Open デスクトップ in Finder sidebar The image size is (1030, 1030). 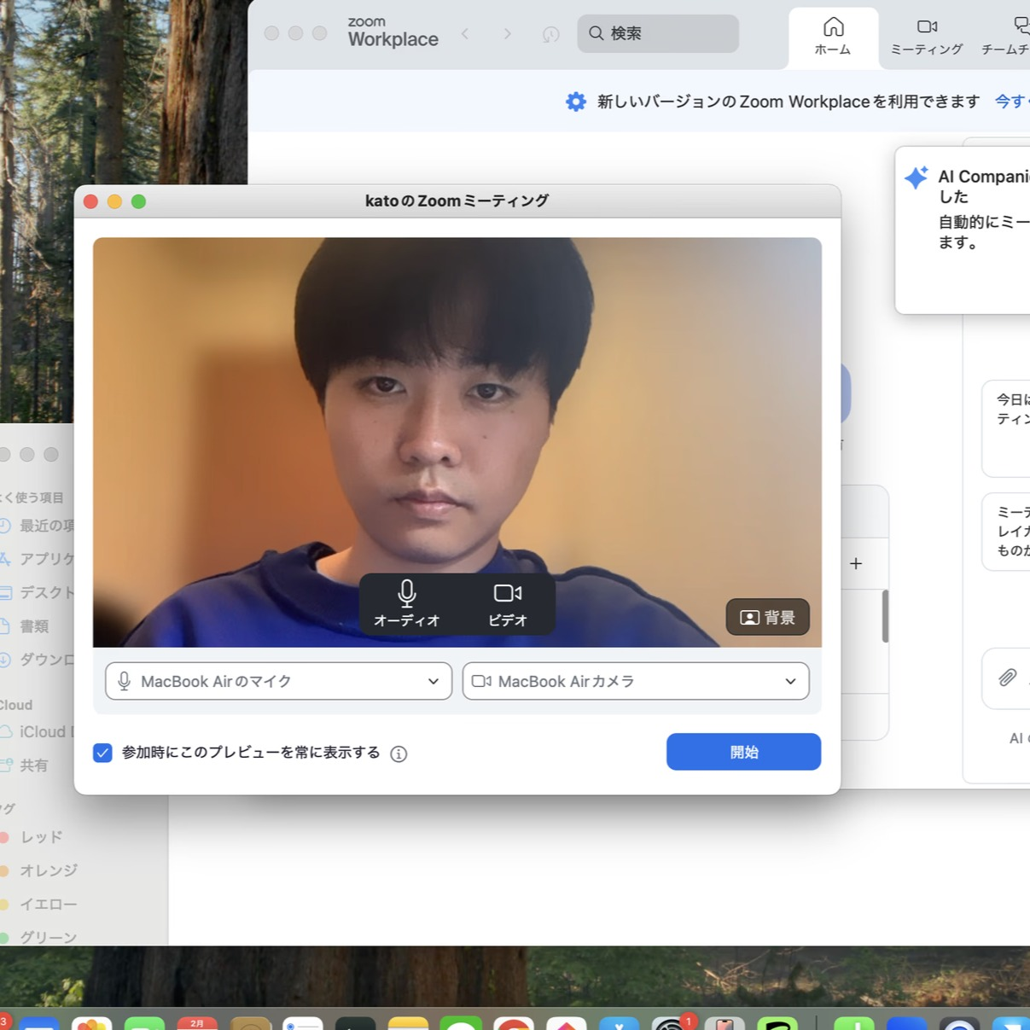click(x=38, y=592)
